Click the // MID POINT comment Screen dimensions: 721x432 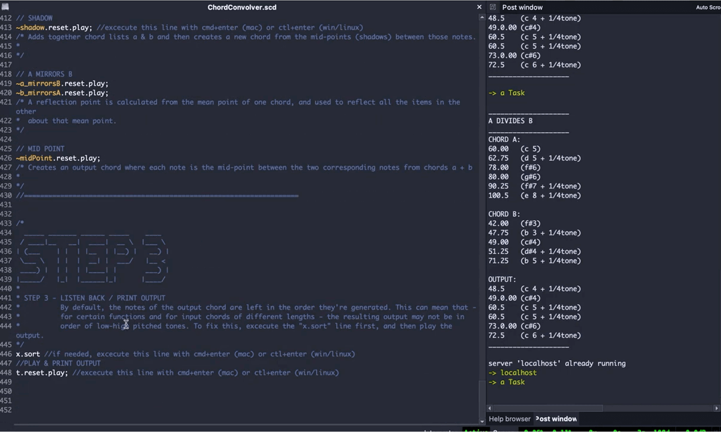tap(40, 149)
